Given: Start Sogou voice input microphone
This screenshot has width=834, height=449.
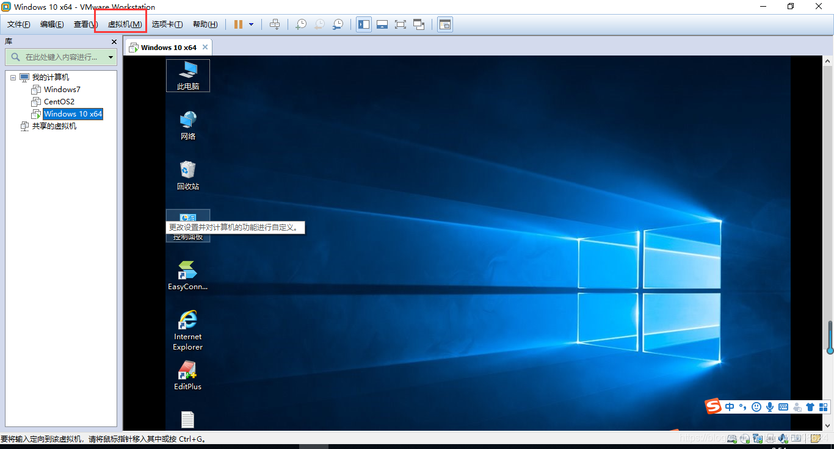Looking at the screenshot, I should (x=770, y=407).
